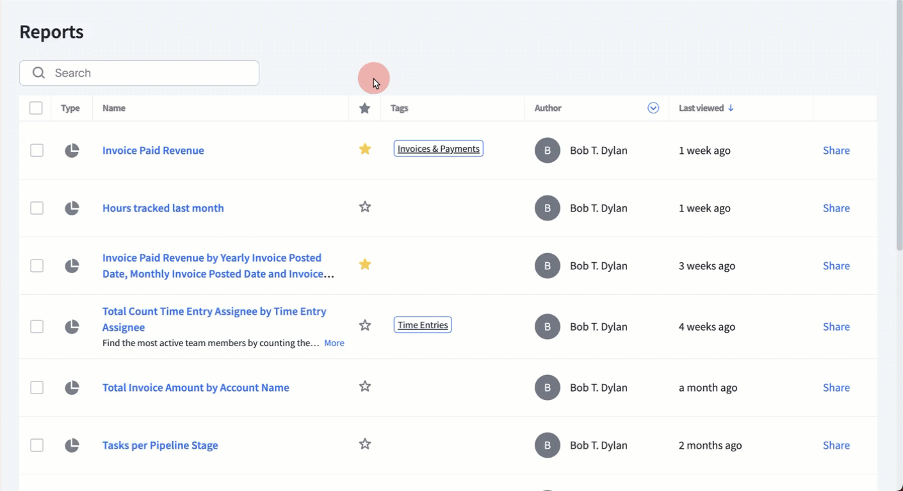Check the Invoice Paid Revenue row checkbox
903x491 pixels.
(37, 151)
